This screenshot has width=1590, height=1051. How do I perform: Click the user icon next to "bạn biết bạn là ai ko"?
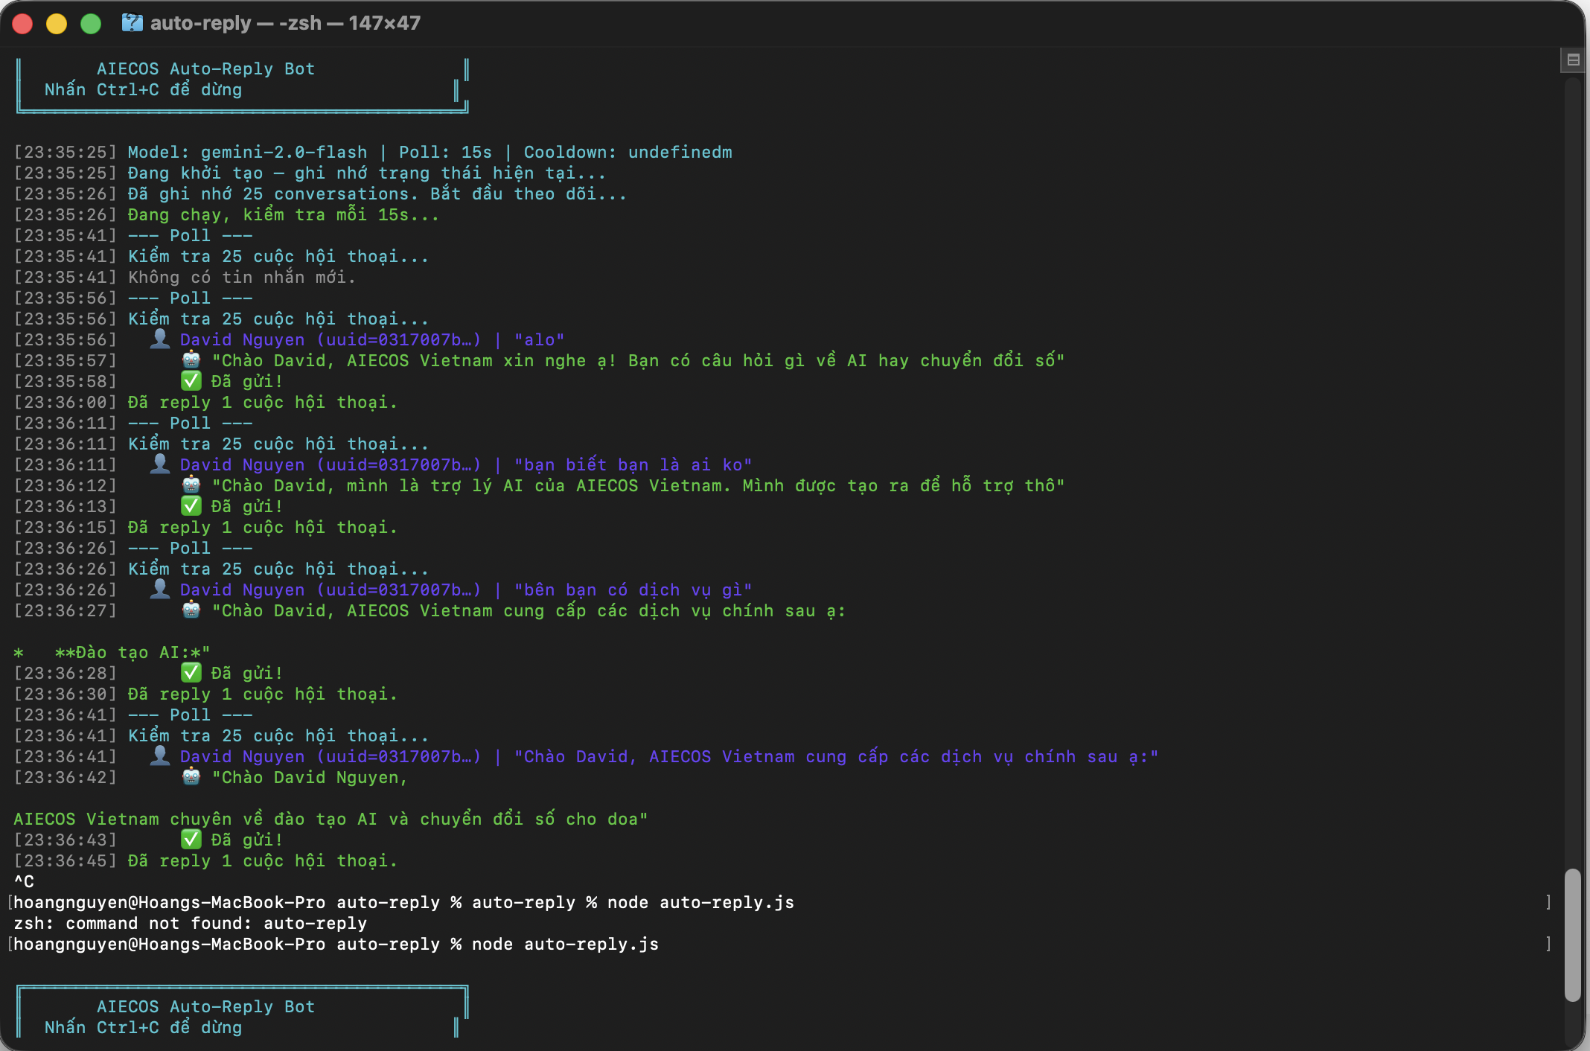(160, 464)
